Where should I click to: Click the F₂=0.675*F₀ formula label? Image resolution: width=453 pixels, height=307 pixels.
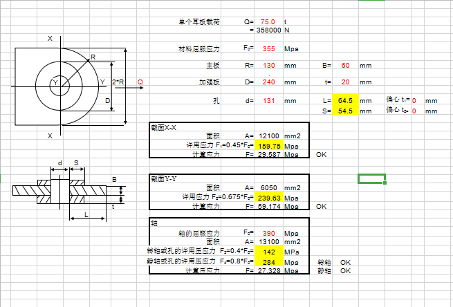(233, 197)
